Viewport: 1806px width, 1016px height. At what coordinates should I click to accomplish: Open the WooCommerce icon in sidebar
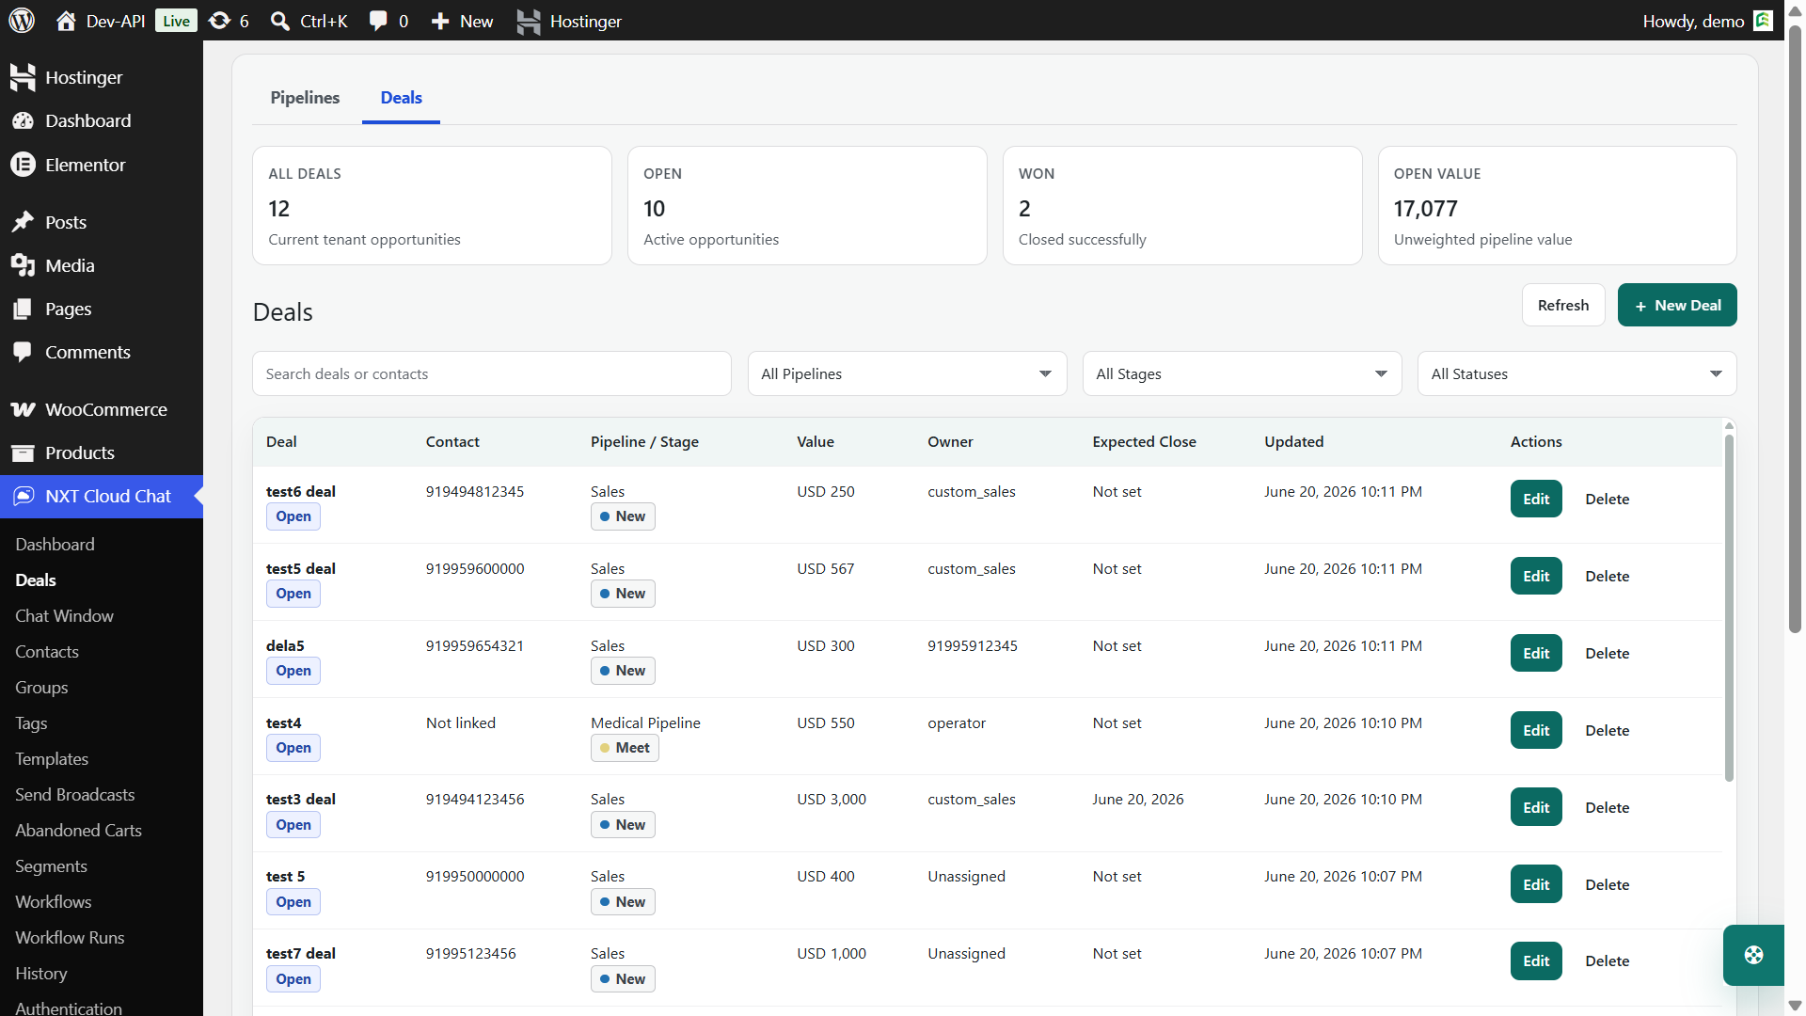click(x=23, y=409)
